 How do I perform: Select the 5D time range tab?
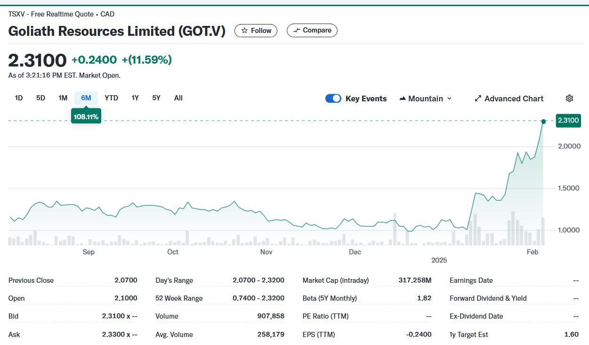coord(41,98)
